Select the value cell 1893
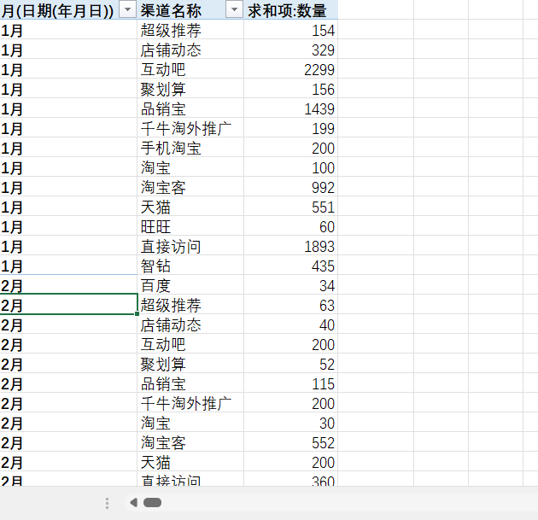The width and height of the screenshot is (538, 520). [x=291, y=246]
